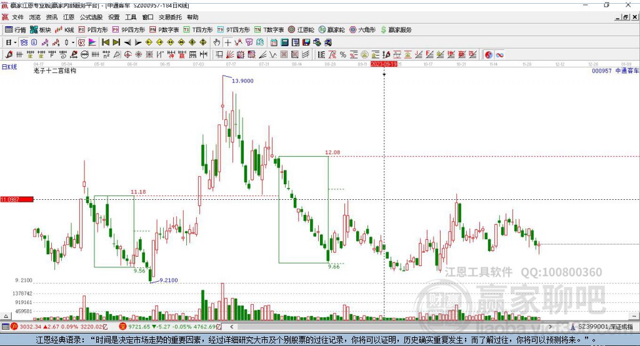Expand the 日 period dropdown
640x346 pixels.
(15, 42)
